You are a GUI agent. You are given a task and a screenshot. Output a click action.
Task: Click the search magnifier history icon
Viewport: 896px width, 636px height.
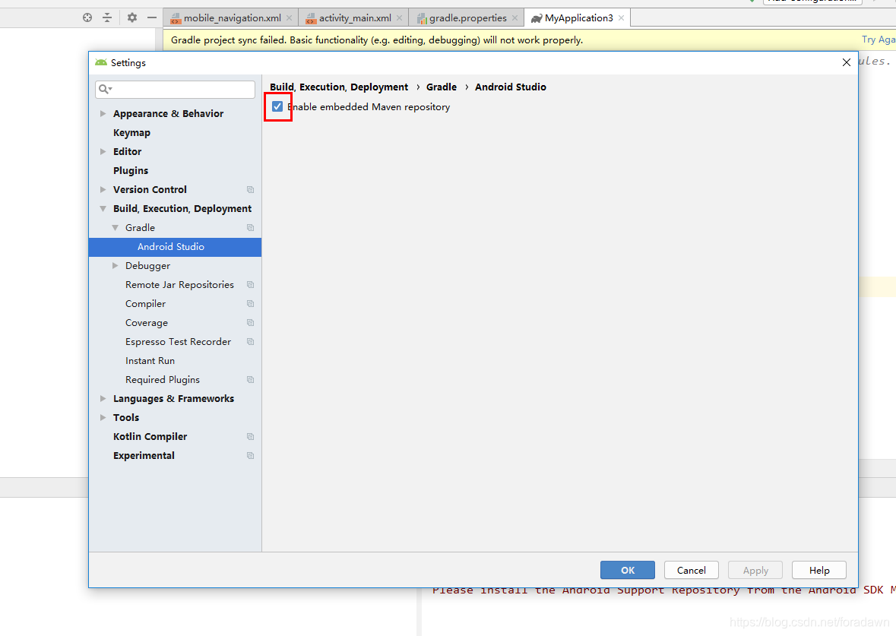coord(105,89)
